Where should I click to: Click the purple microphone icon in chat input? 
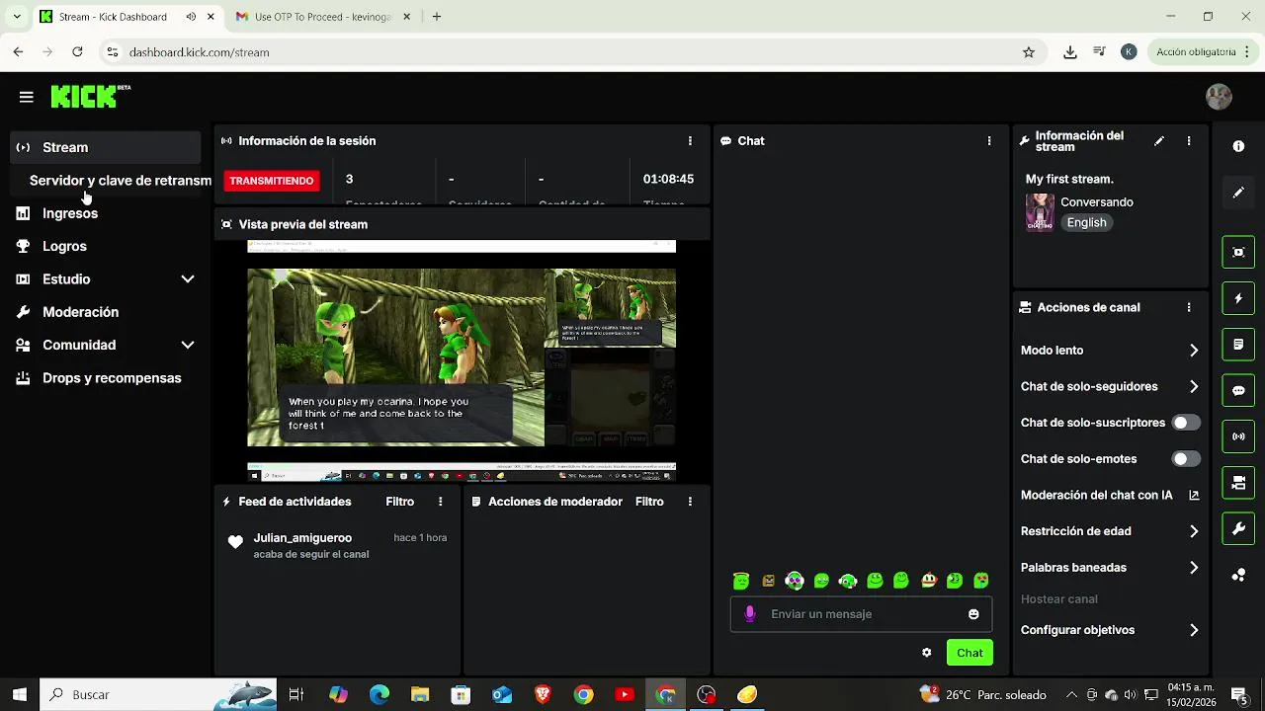click(x=750, y=614)
